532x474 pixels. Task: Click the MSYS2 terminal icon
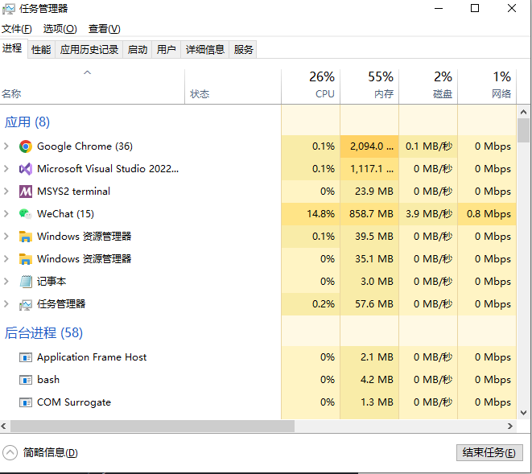tap(26, 192)
